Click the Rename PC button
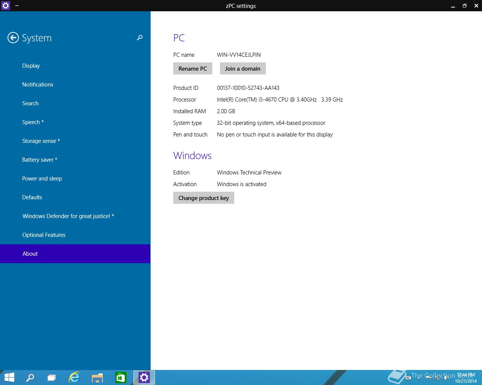Screen dimensions: 482x385 tap(193, 69)
